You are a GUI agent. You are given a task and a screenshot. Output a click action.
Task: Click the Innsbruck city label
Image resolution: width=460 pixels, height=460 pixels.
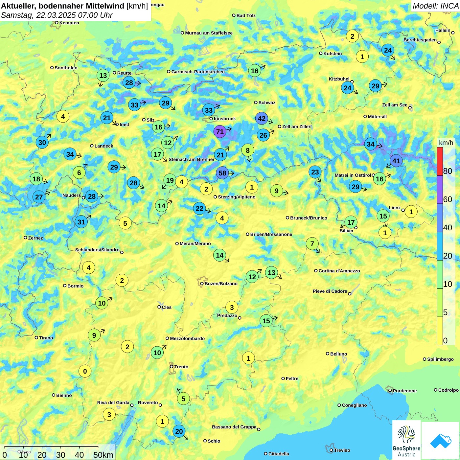click(x=225, y=119)
